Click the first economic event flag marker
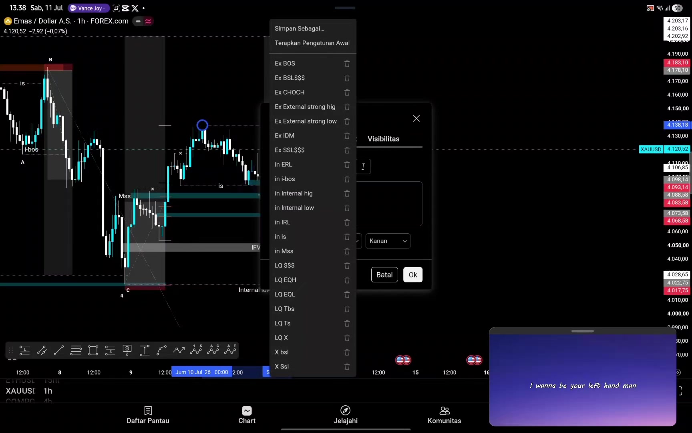Image resolution: width=692 pixels, height=433 pixels. (403, 360)
